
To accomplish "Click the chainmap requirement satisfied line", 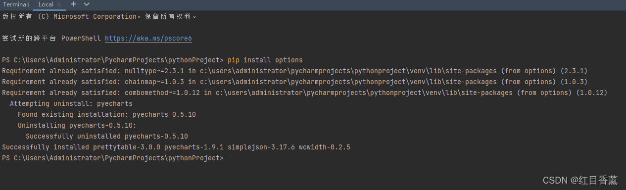I will [x=295, y=82].
